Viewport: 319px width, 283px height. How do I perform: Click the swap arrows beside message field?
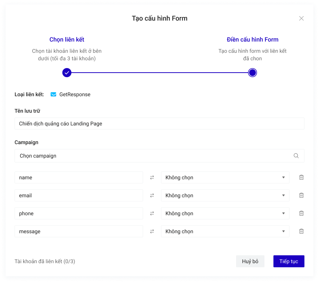click(152, 231)
